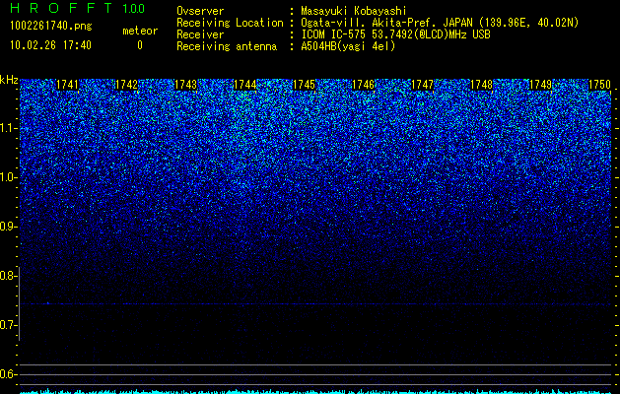Viewport: 620px width, 394px height.
Task: Select the 1742 time marker
Action: coord(126,85)
